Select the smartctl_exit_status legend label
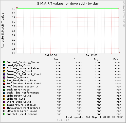 [22, 114]
